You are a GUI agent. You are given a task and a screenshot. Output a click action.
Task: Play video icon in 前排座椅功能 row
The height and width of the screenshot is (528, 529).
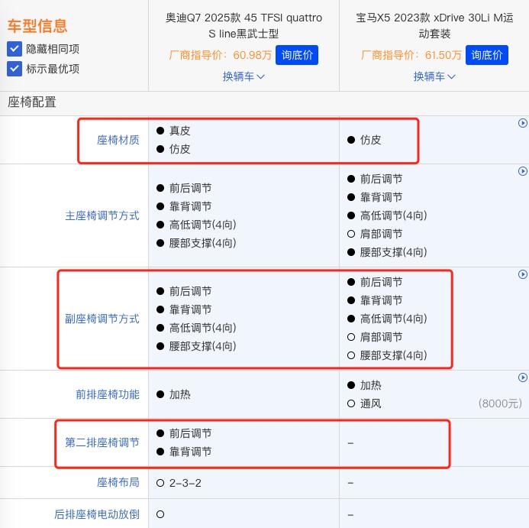(523, 377)
